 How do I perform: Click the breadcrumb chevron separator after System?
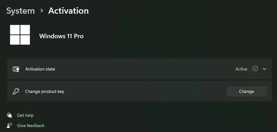pos(42,11)
